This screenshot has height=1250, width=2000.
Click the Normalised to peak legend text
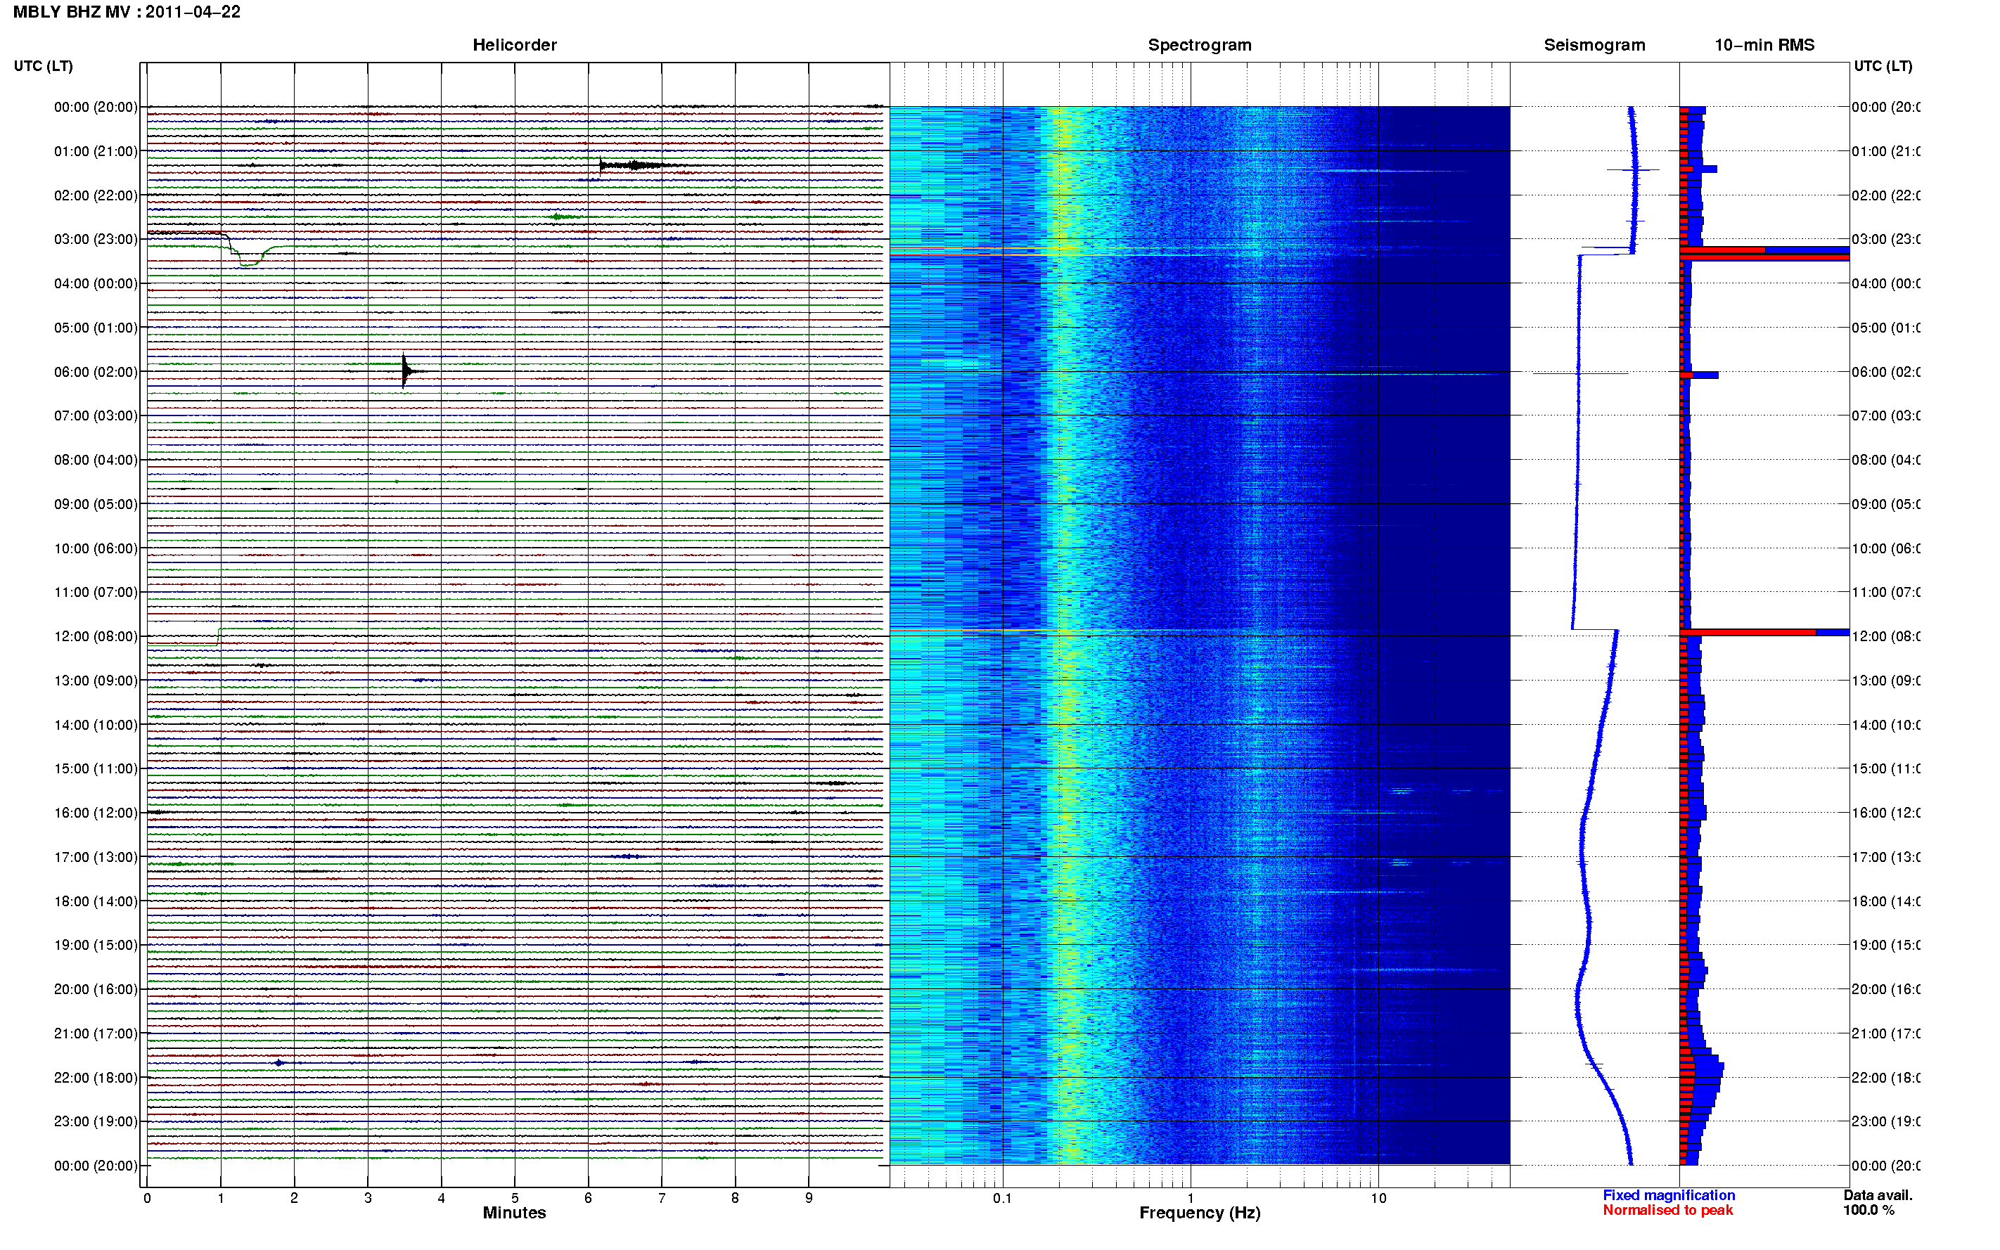tap(1667, 1209)
